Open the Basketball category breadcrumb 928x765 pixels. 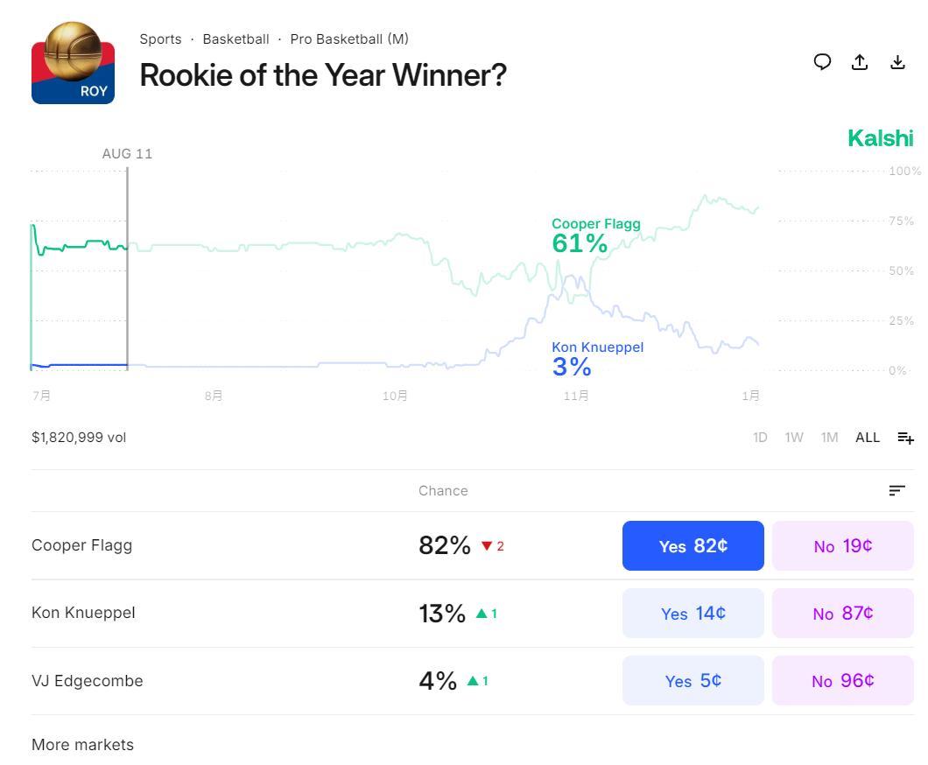click(236, 39)
